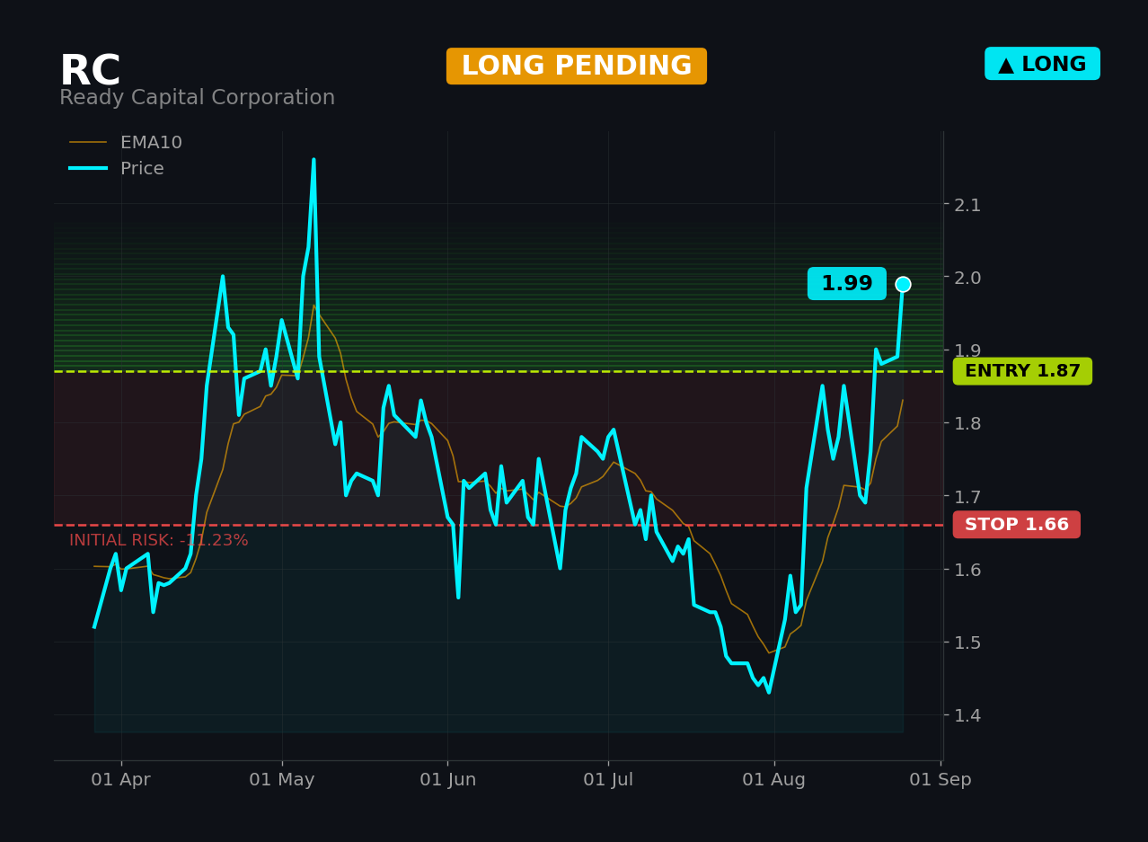Click the EMA10 legend line swatch

pyautogui.click(x=88, y=143)
